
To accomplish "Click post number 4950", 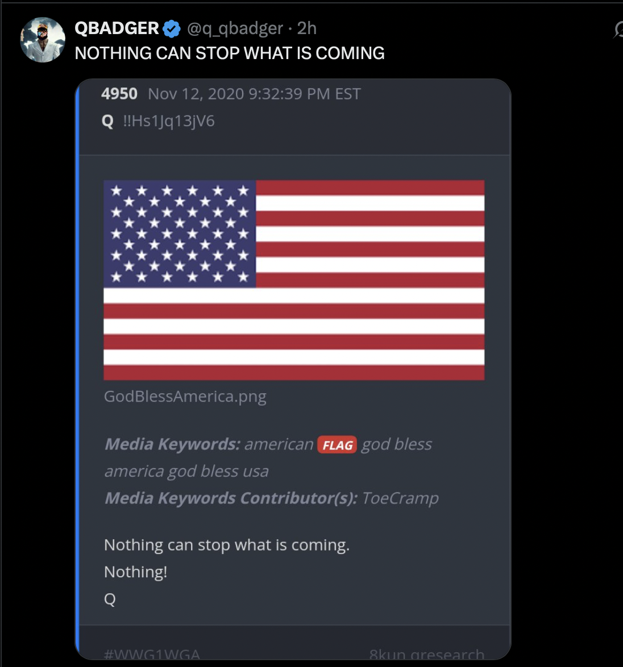I will point(119,94).
